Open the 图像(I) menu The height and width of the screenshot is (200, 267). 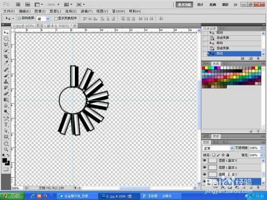pyautogui.click(x=40, y=11)
